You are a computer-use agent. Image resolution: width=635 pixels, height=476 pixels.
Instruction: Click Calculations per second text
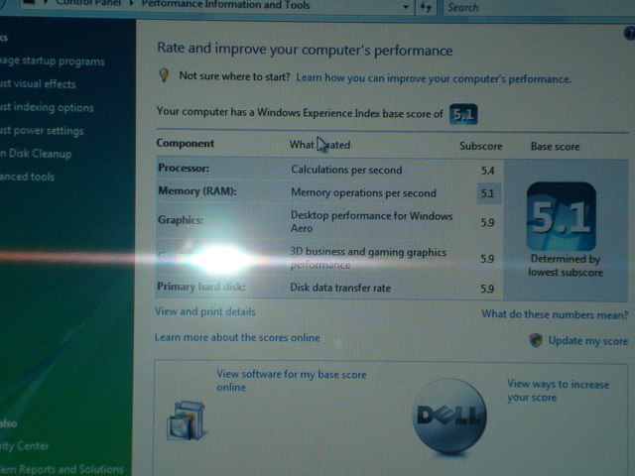[x=346, y=170]
